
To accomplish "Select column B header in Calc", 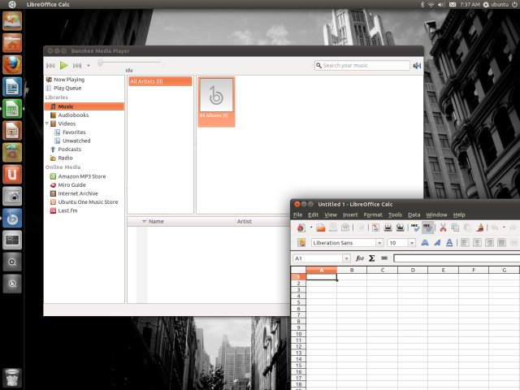I will point(352,270).
